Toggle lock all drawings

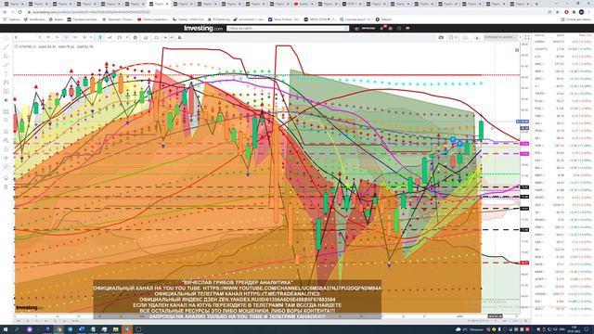[x=6, y=148]
